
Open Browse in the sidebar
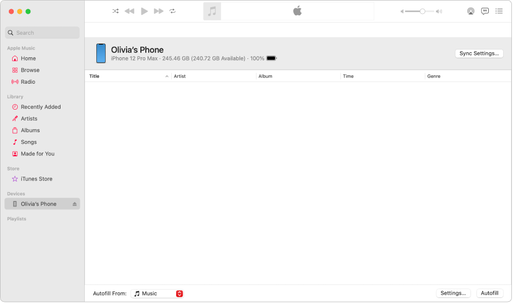(x=42, y=70)
